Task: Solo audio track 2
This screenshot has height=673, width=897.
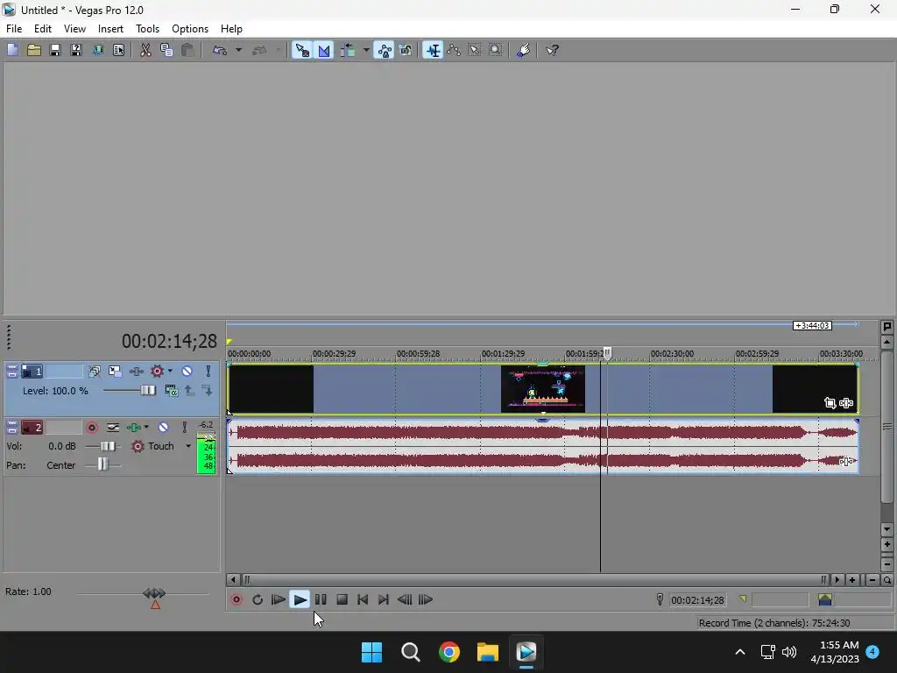Action: (184, 428)
